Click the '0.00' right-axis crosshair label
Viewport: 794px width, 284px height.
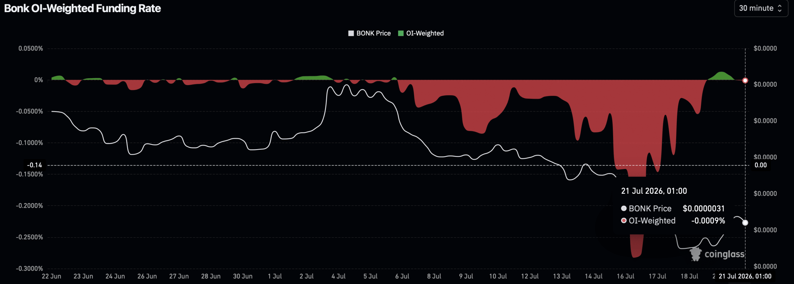click(x=761, y=165)
